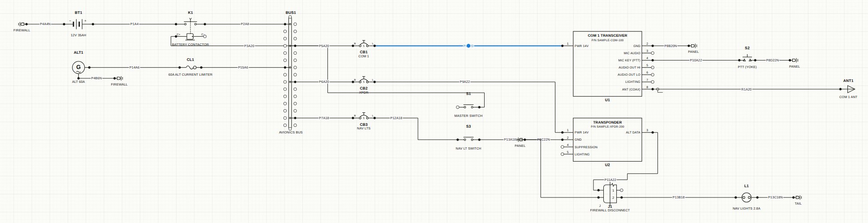Click the transponder LIGHTING pin 5 terminal
The width and height of the screenshot is (868, 223).
563,154
